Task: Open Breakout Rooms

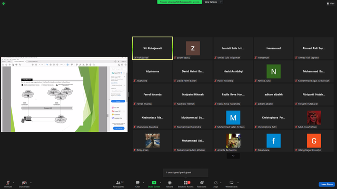Action: coord(186,184)
